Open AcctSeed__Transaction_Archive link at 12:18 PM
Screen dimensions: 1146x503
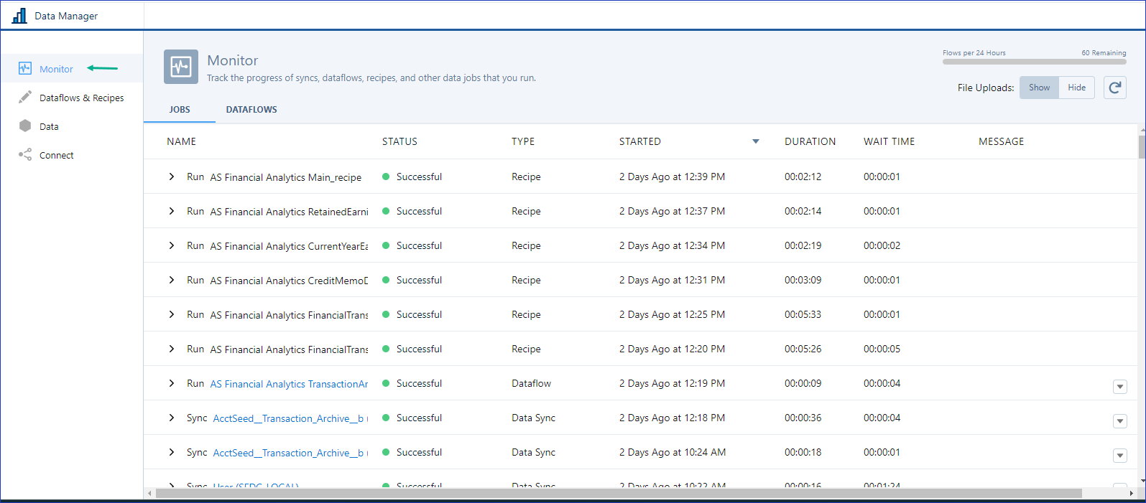pyautogui.click(x=289, y=418)
